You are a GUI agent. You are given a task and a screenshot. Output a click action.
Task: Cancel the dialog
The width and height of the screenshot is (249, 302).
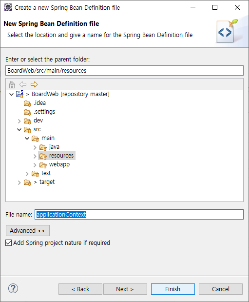(221, 289)
